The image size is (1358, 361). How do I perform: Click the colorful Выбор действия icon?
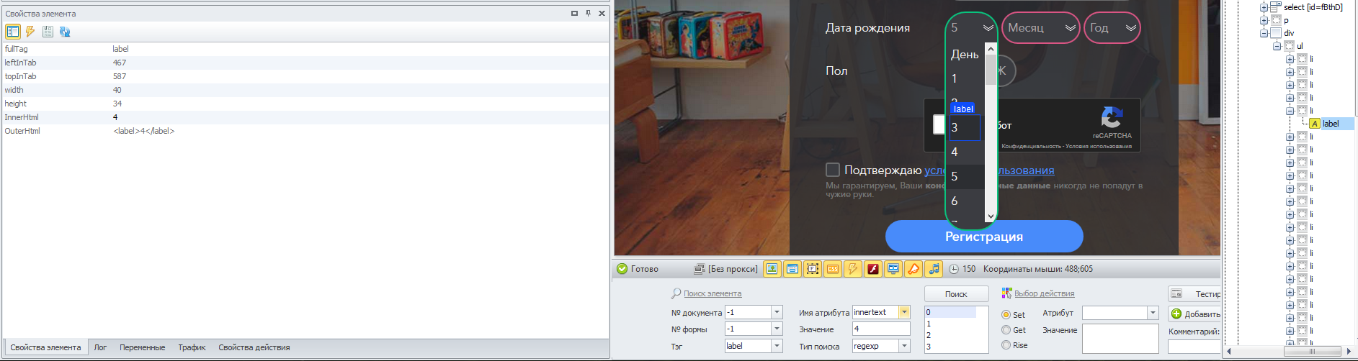tap(1006, 293)
